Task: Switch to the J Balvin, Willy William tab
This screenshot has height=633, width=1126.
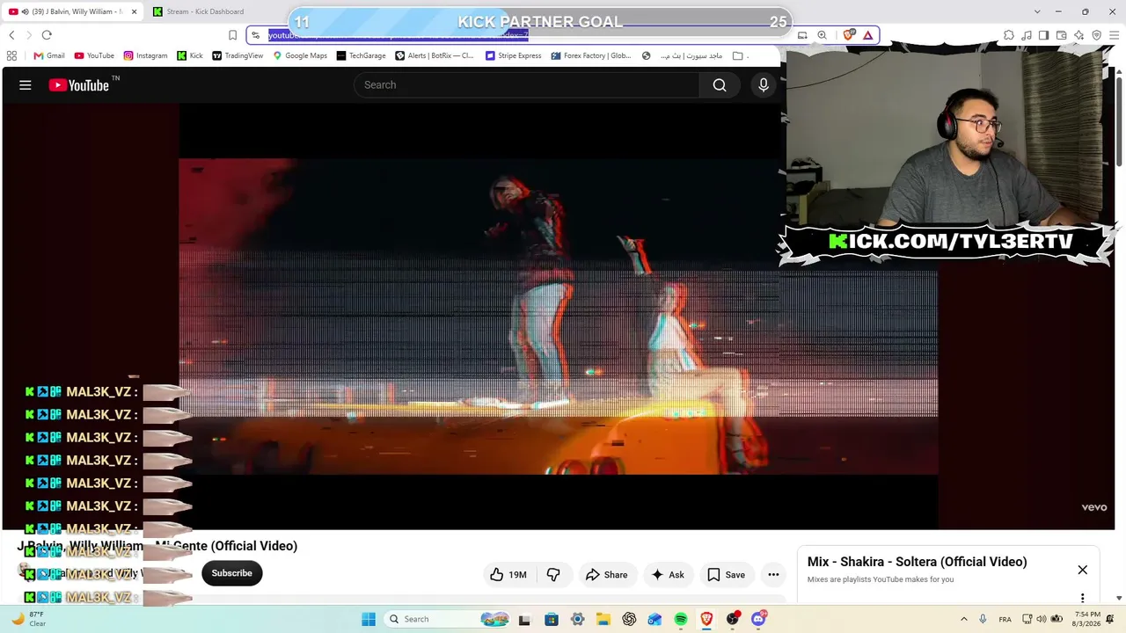Action: click(72, 11)
